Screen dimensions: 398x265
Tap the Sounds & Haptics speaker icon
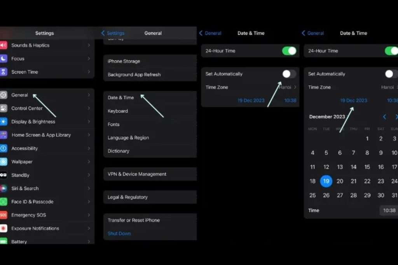pyautogui.click(x=3, y=45)
